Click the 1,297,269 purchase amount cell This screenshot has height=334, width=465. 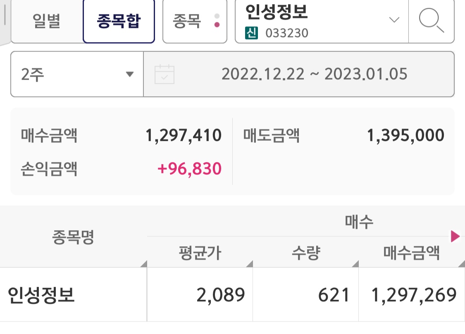coord(414,295)
